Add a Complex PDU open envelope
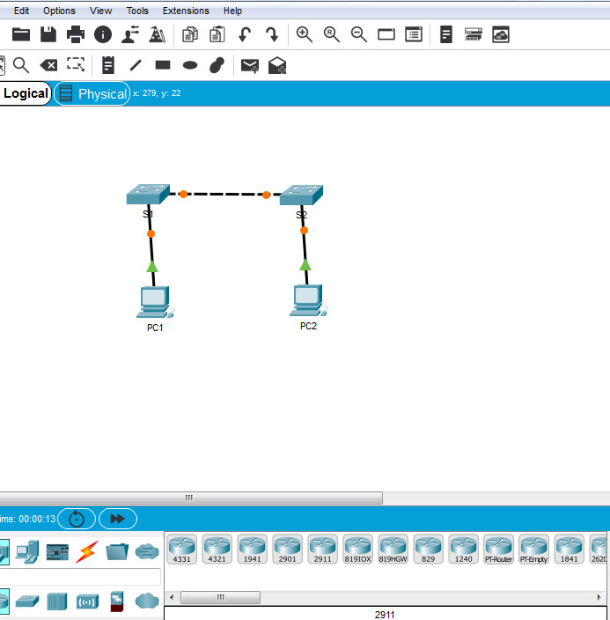 click(277, 65)
